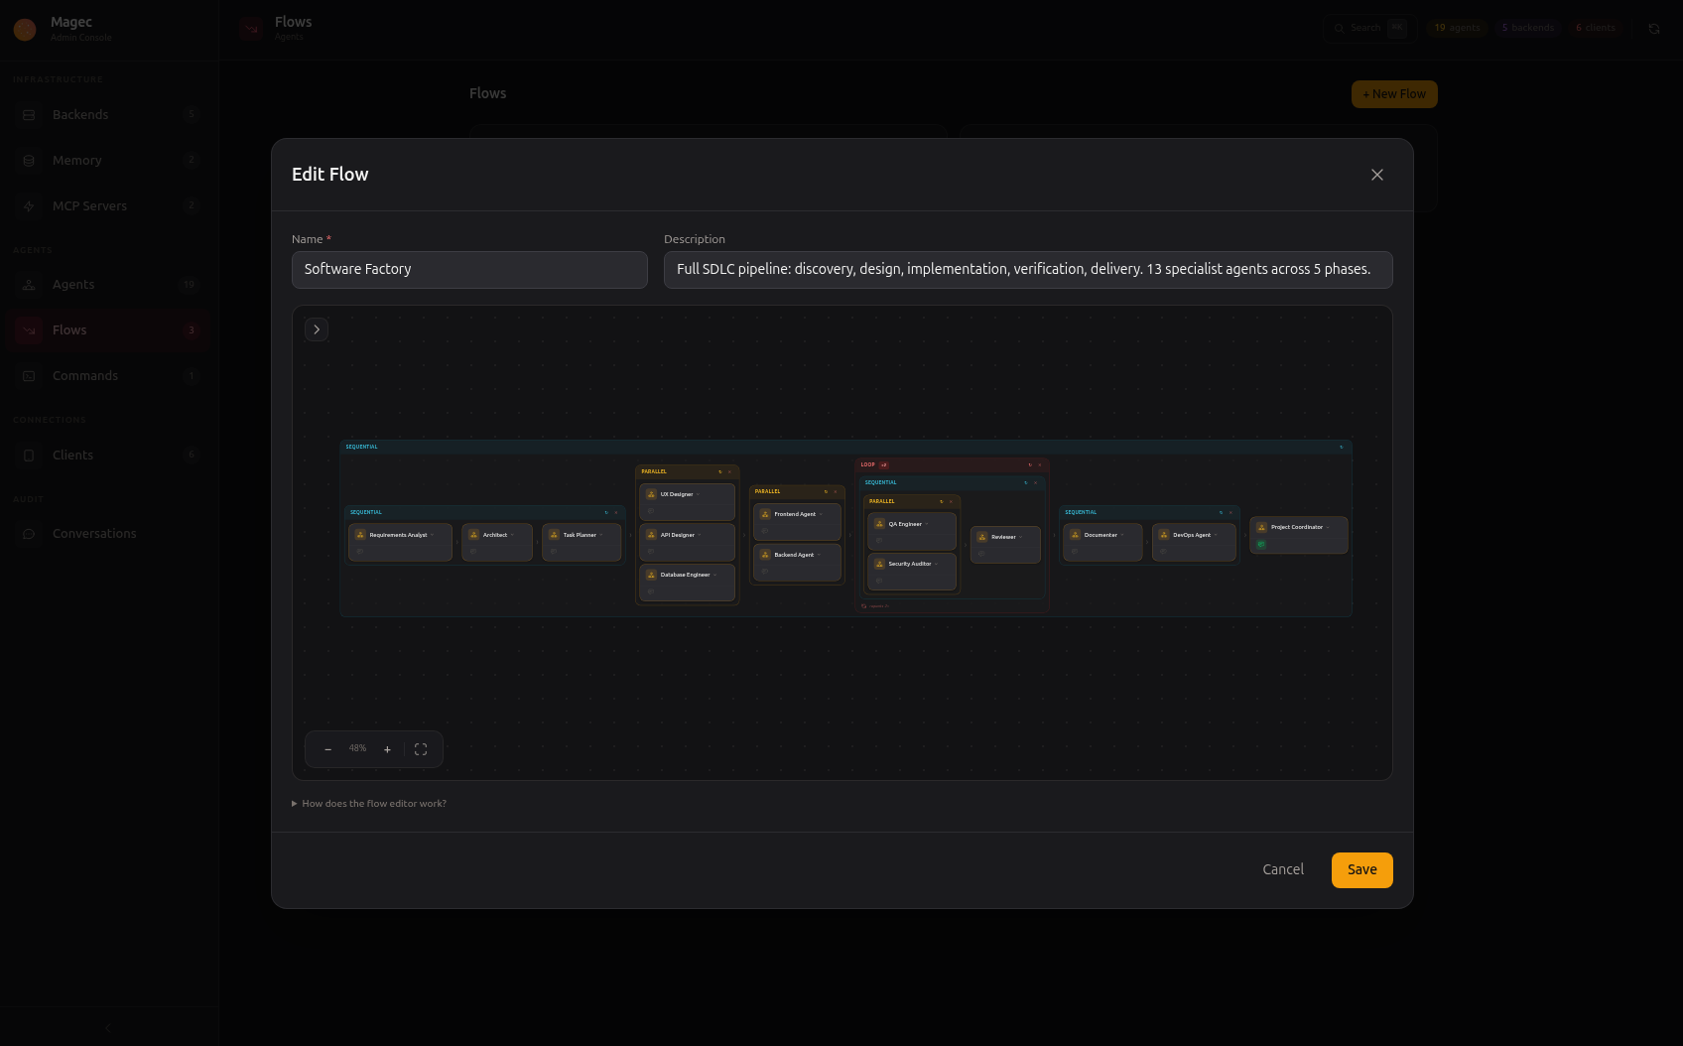Viewport: 1683px width, 1046px height.
Task: Open the Security Auditor dropdown
Action: (936, 564)
